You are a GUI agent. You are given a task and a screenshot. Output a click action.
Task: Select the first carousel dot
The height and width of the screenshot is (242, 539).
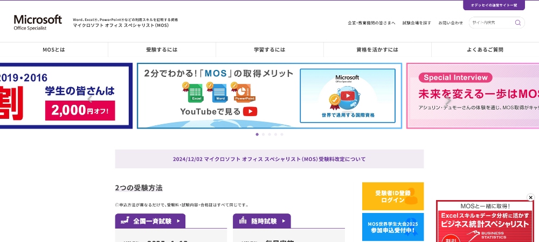[257, 134]
